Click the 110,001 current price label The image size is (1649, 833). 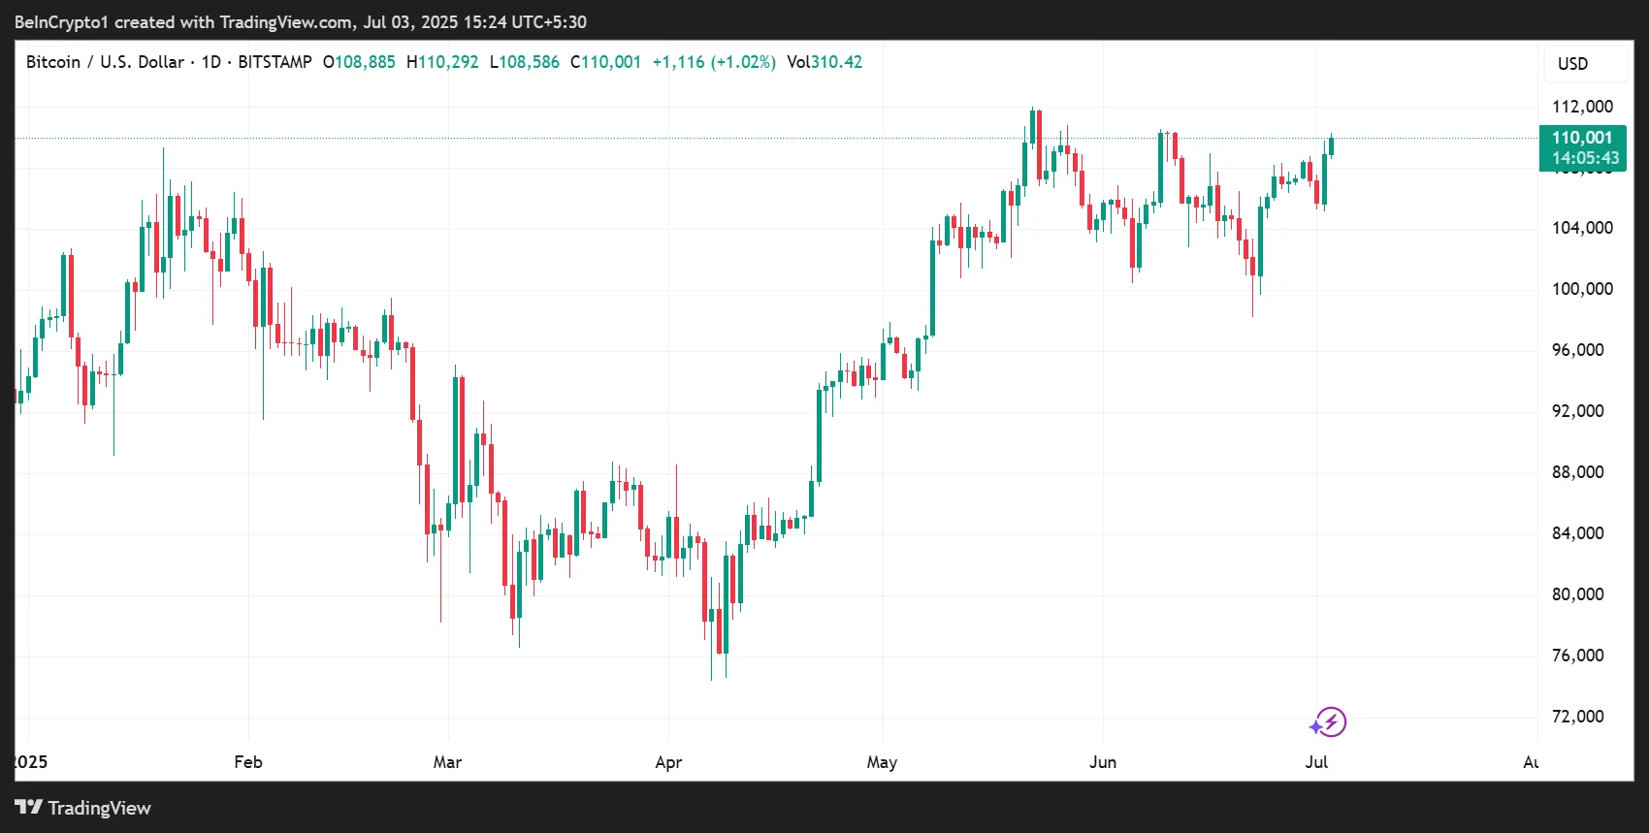tap(1582, 138)
